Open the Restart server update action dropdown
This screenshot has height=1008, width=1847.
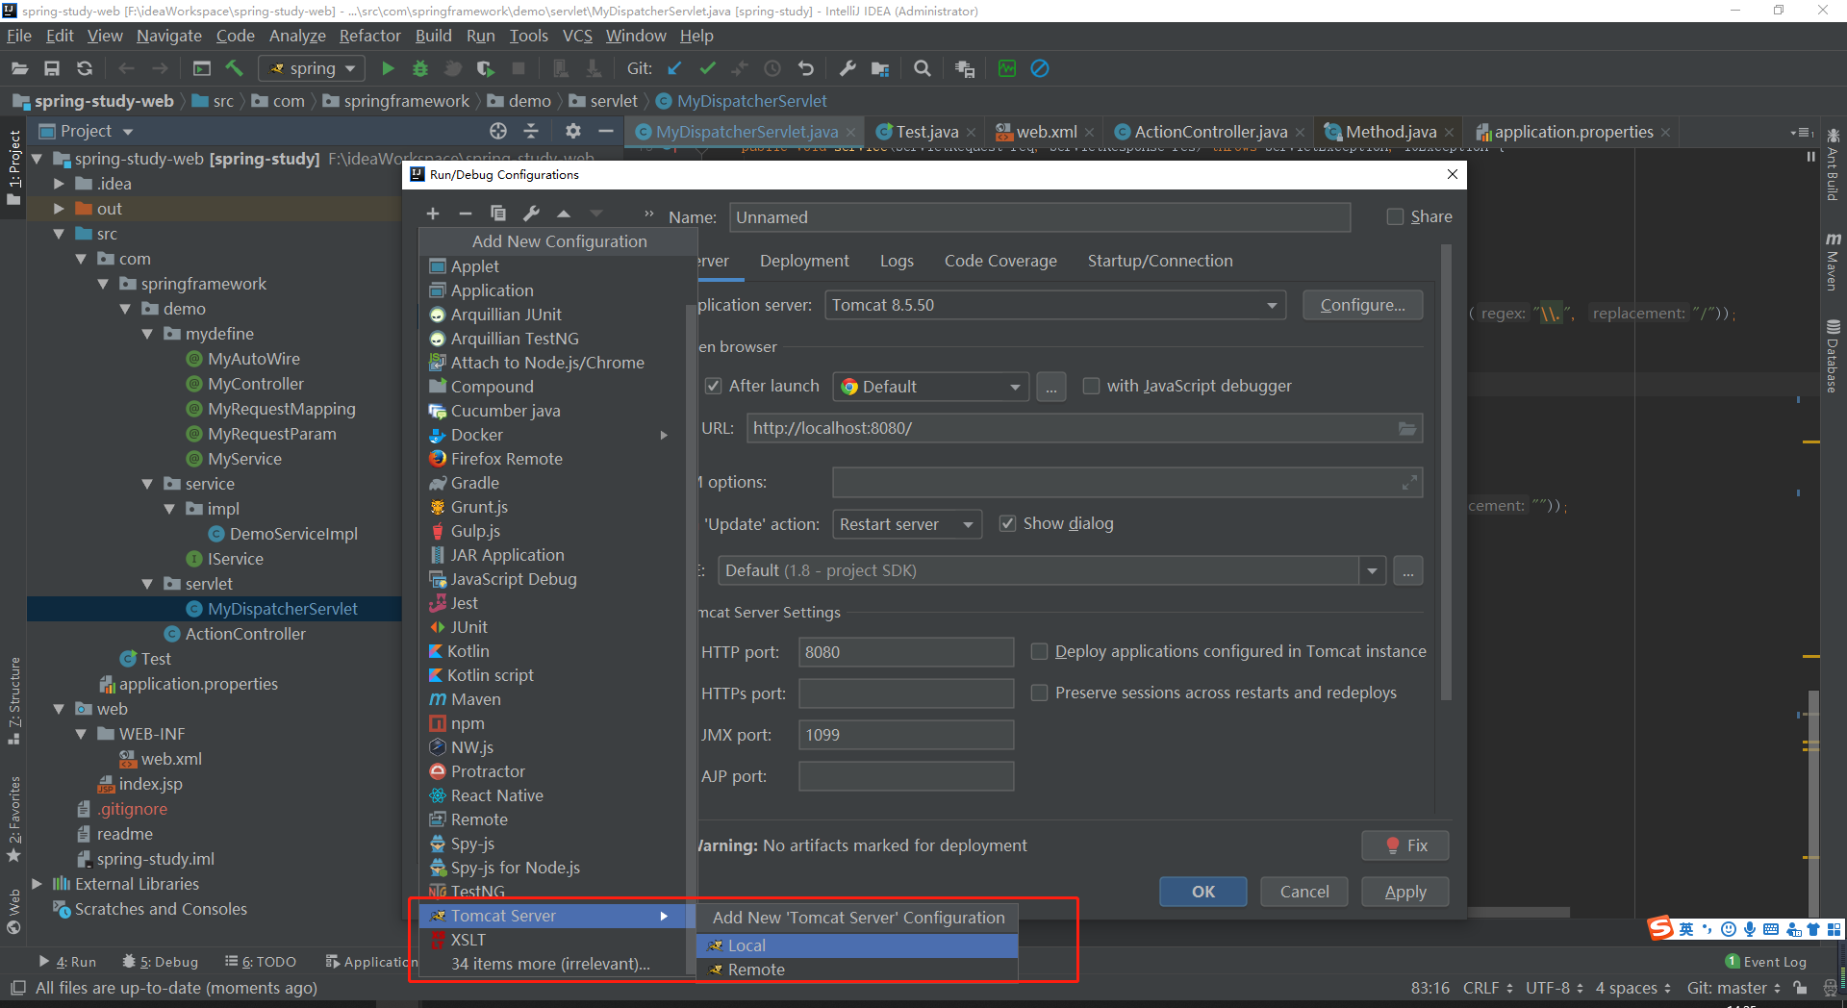pos(906,524)
